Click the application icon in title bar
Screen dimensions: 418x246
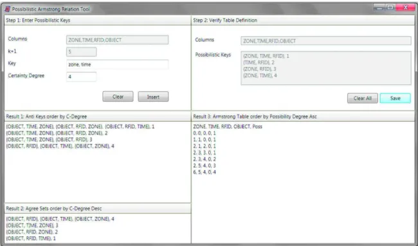click(8, 9)
